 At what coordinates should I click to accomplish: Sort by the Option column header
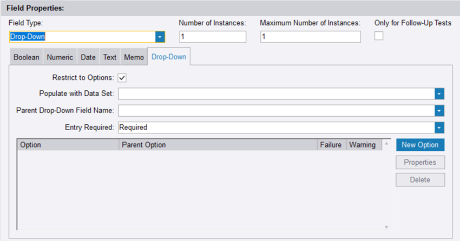(x=68, y=145)
